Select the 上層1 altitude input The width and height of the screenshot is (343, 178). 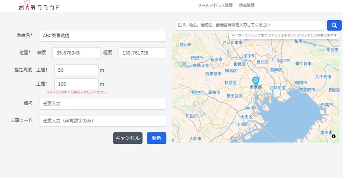(76, 70)
